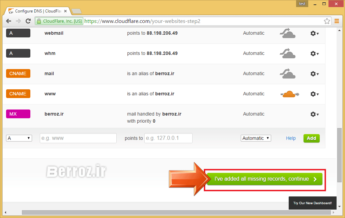Viewport: 345px width, 218px height.
Task: Open gear settings for MX berroz.ir record
Action: 314,114
